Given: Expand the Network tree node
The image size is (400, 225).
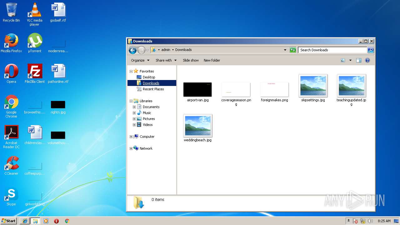Looking at the screenshot, I should [x=131, y=148].
